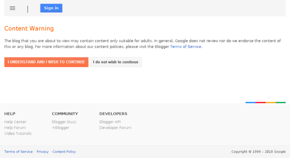Click the blue segment of the color bar
This screenshot has width=290, height=158.
pyautogui.click(x=250, y=102)
